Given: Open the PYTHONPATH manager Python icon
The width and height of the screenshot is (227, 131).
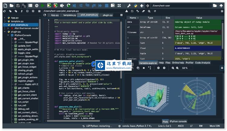Looking at the screenshot, I should pyautogui.click(x=136, y=5).
